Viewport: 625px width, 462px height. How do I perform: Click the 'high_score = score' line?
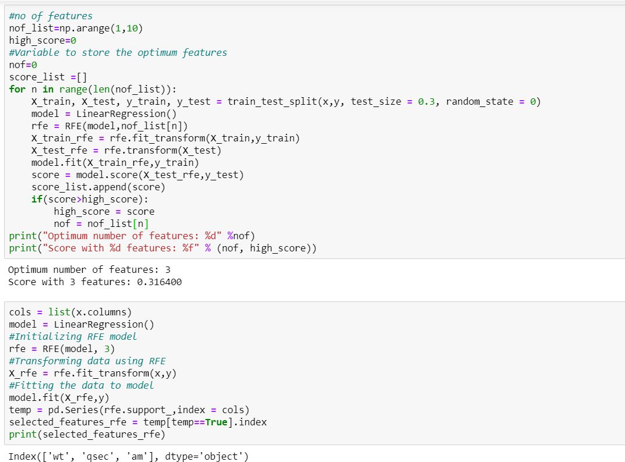tap(104, 211)
